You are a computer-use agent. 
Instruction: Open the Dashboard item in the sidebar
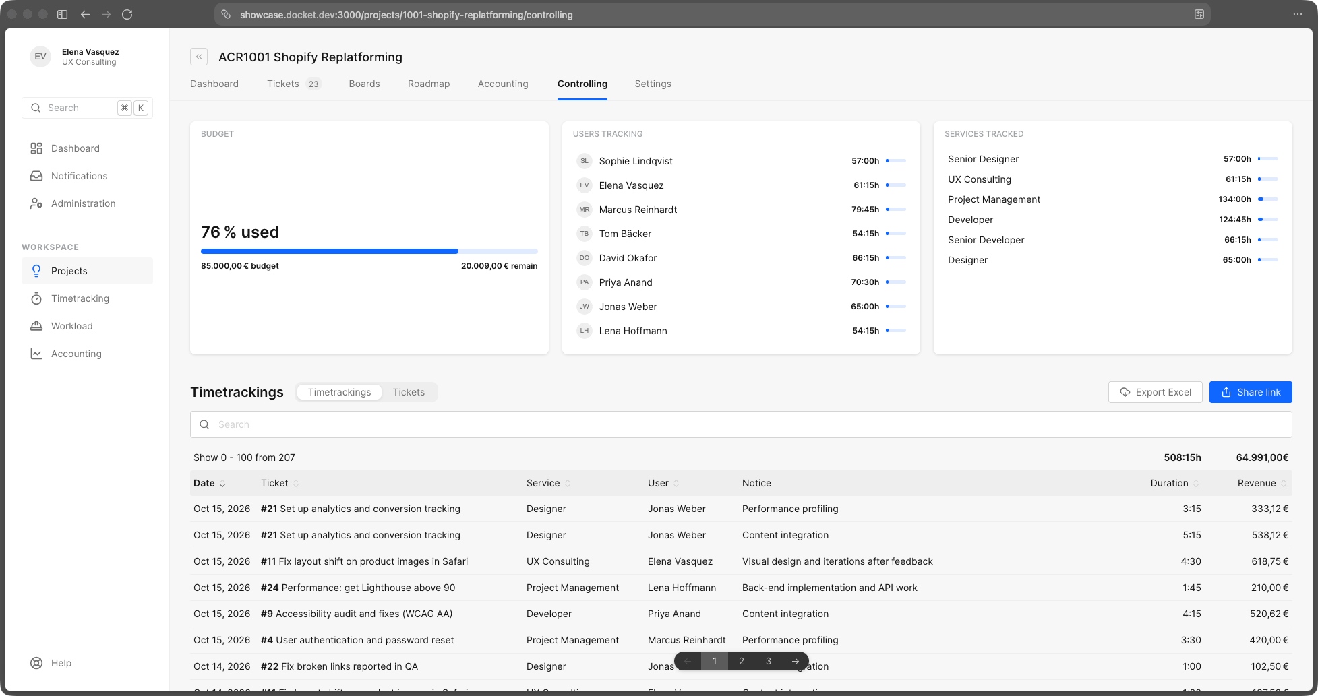[x=87, y=148]
